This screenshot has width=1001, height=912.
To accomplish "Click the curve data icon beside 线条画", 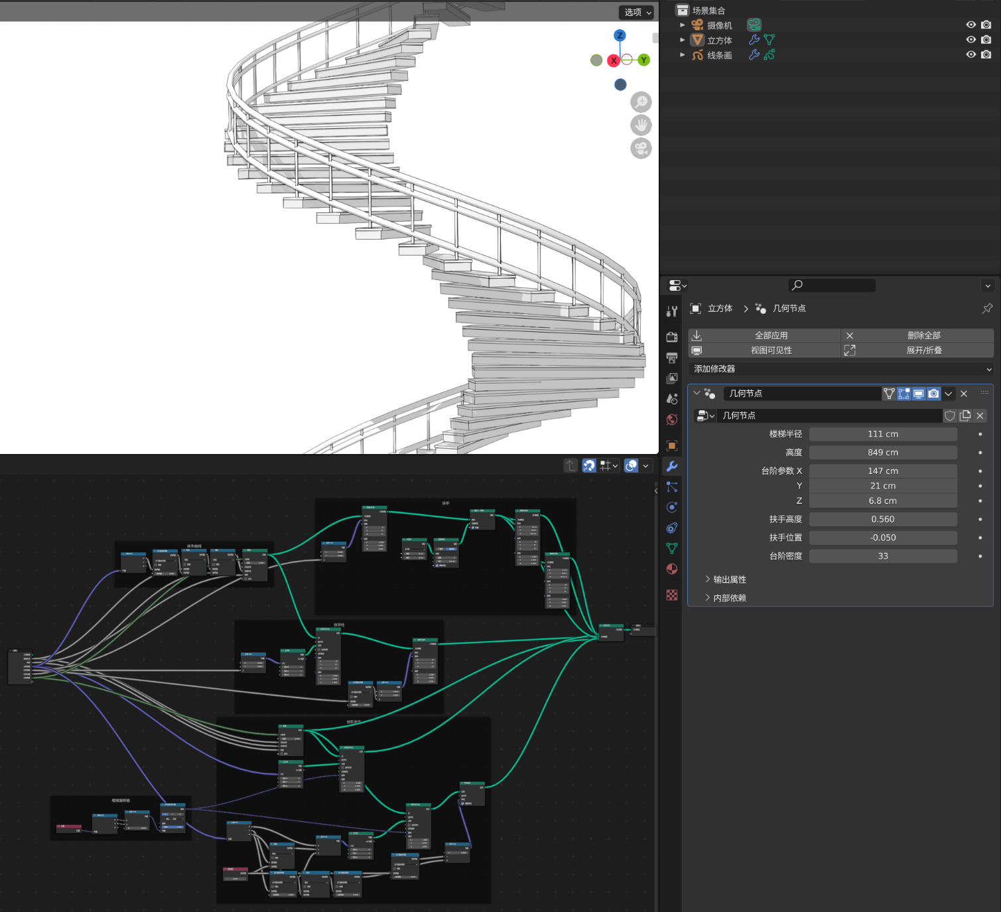I will tap(769, 55).
